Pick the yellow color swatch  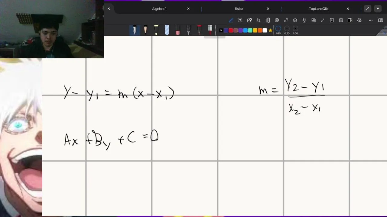pyautogui.click(x=255, y=30)
